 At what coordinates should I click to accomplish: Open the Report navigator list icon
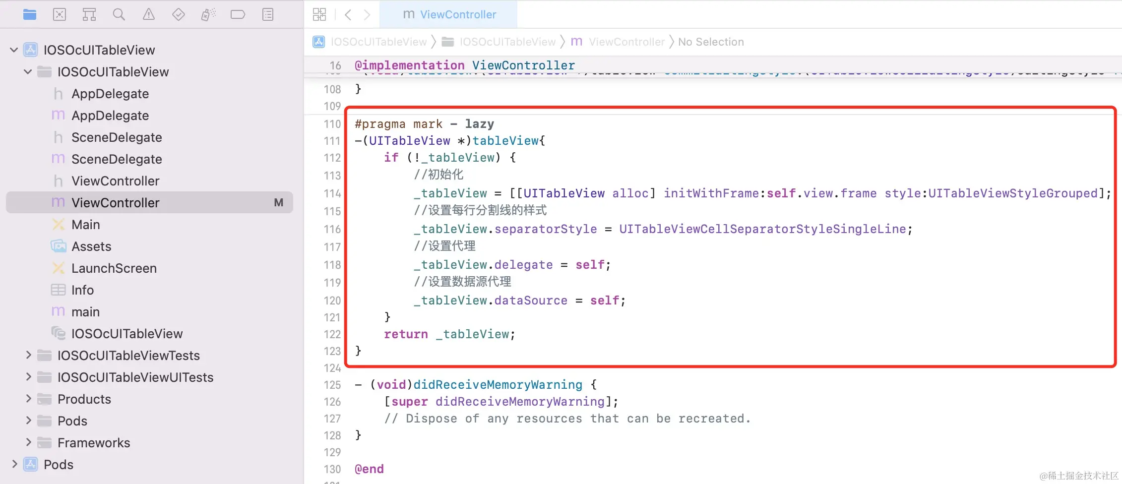point(268,14)
